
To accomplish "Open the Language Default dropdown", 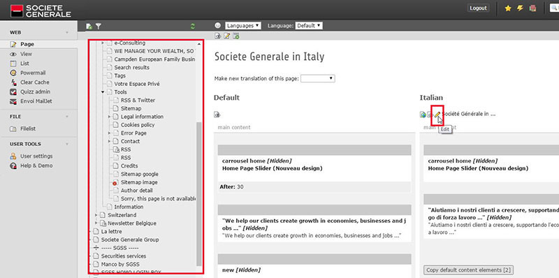I will click(309, 26).
